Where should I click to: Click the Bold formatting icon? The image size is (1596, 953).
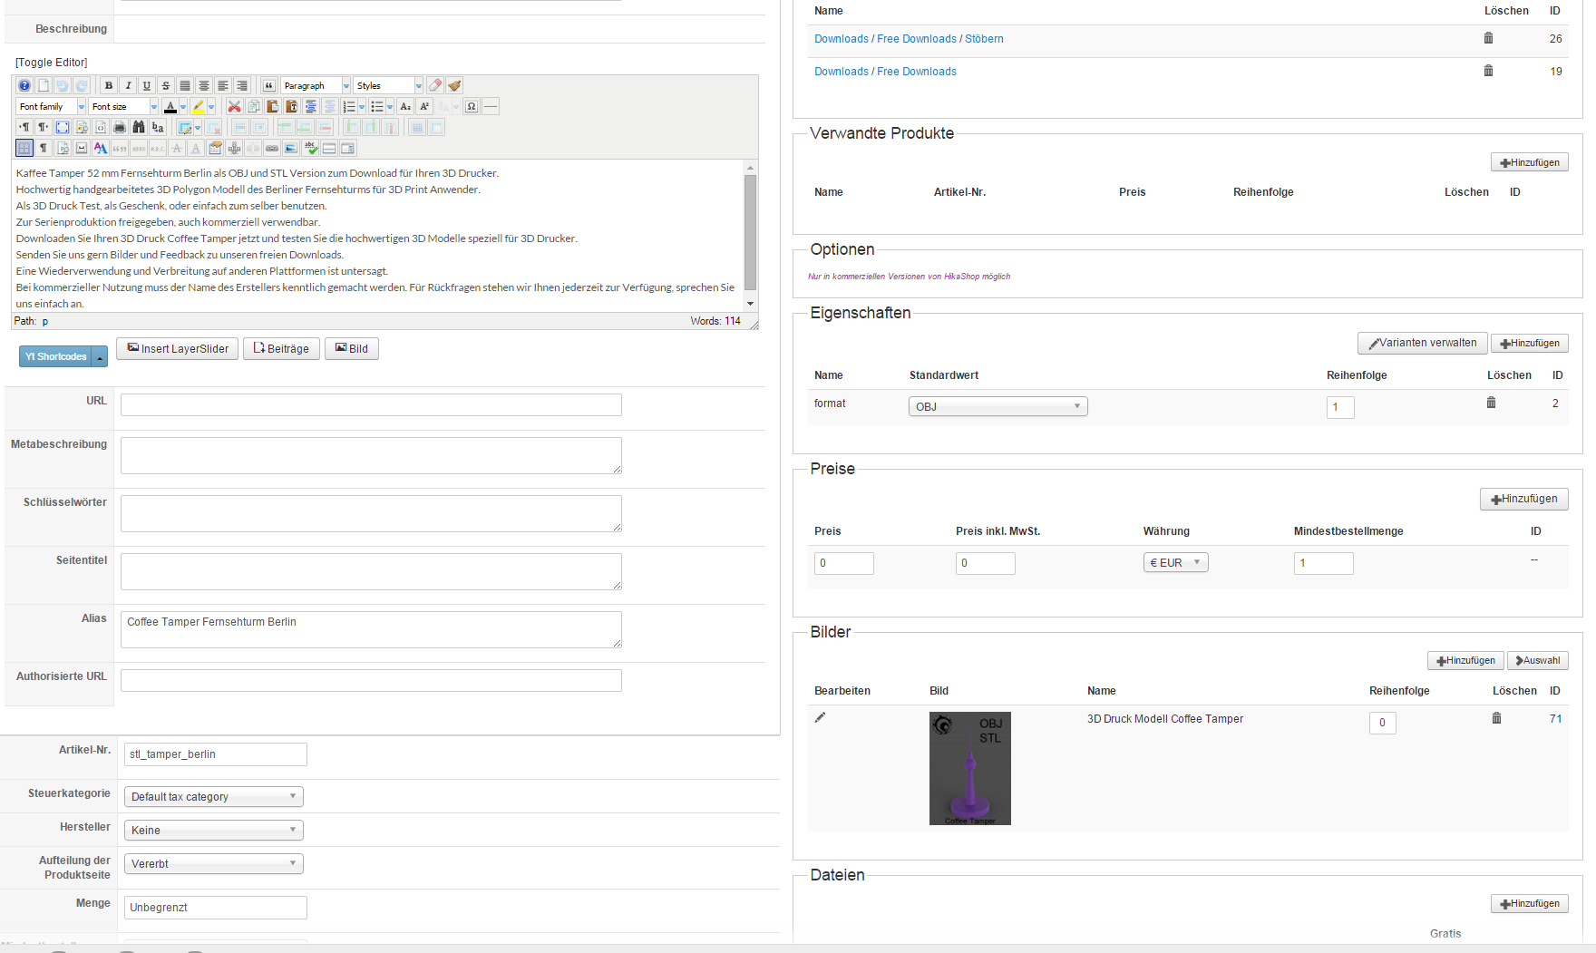tap(109, 85)
